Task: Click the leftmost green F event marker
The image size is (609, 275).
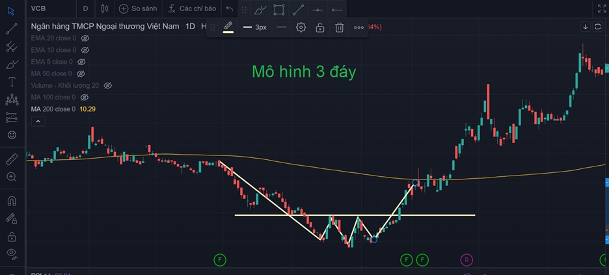Action: (220, 259)
